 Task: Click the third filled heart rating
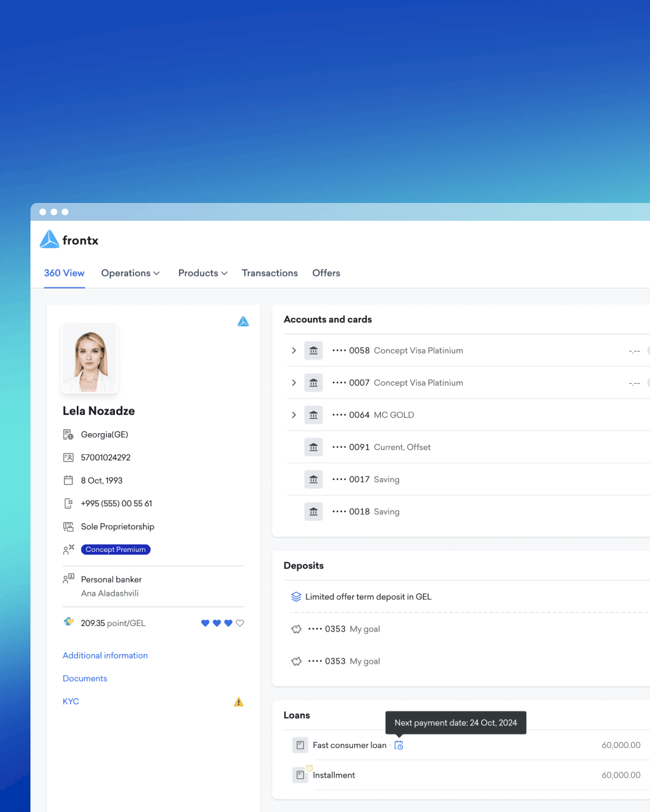pyautogui.click(x=228, y=623)
